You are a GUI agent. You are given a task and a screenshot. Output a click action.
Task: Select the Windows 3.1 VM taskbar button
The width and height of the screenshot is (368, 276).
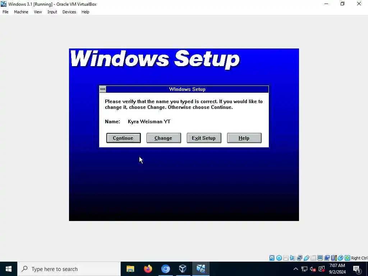click(201, 269)
